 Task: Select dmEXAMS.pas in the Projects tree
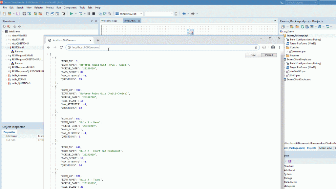coord(298,72)
